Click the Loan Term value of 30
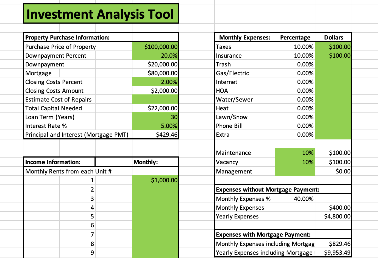This screenshot has width=378, height=258. pos(155,117)
